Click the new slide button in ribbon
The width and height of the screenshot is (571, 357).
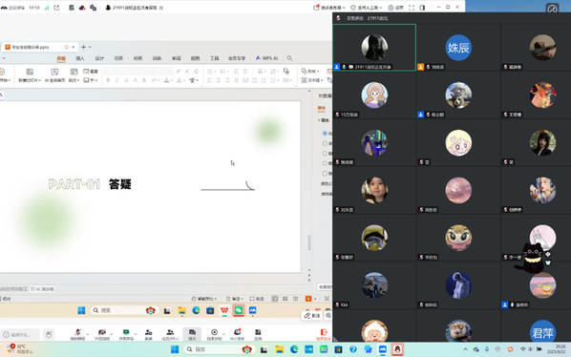click(30, 75)
